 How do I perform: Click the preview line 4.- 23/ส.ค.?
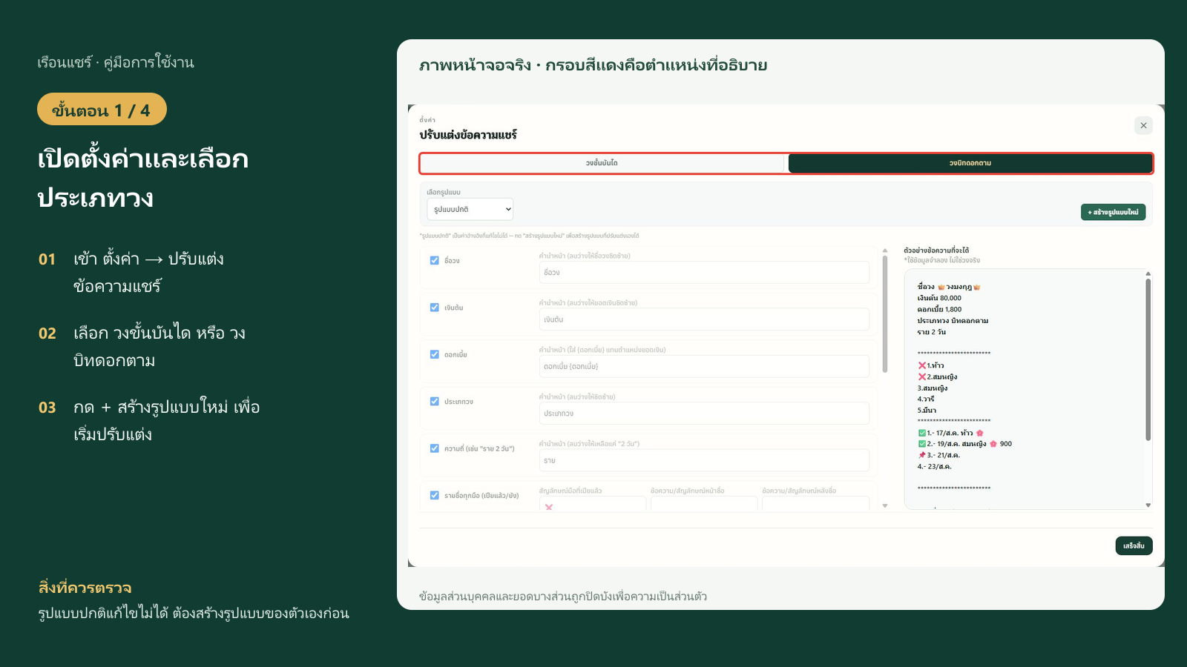934,466
